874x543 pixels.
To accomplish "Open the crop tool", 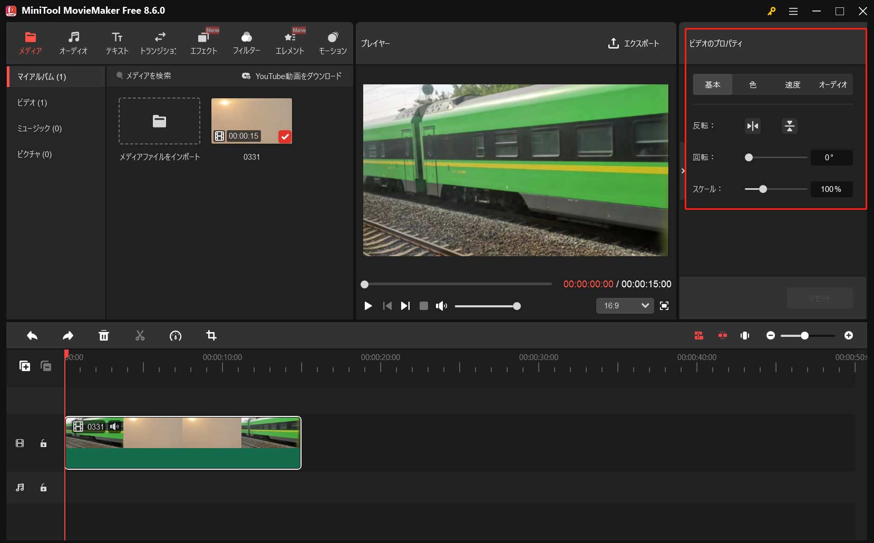I will [211, 336].
